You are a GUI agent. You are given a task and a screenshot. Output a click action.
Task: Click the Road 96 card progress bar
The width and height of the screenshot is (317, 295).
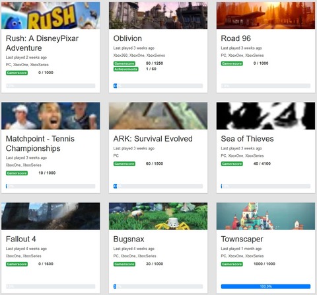[265, 86]
